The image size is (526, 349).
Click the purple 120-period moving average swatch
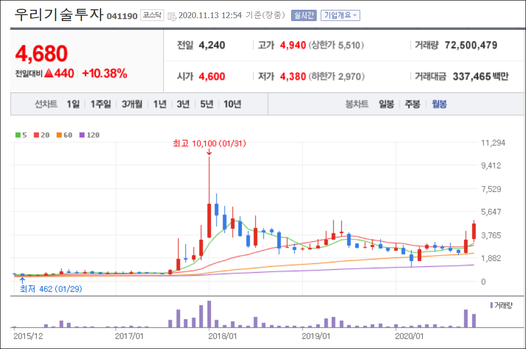point(82,135)
